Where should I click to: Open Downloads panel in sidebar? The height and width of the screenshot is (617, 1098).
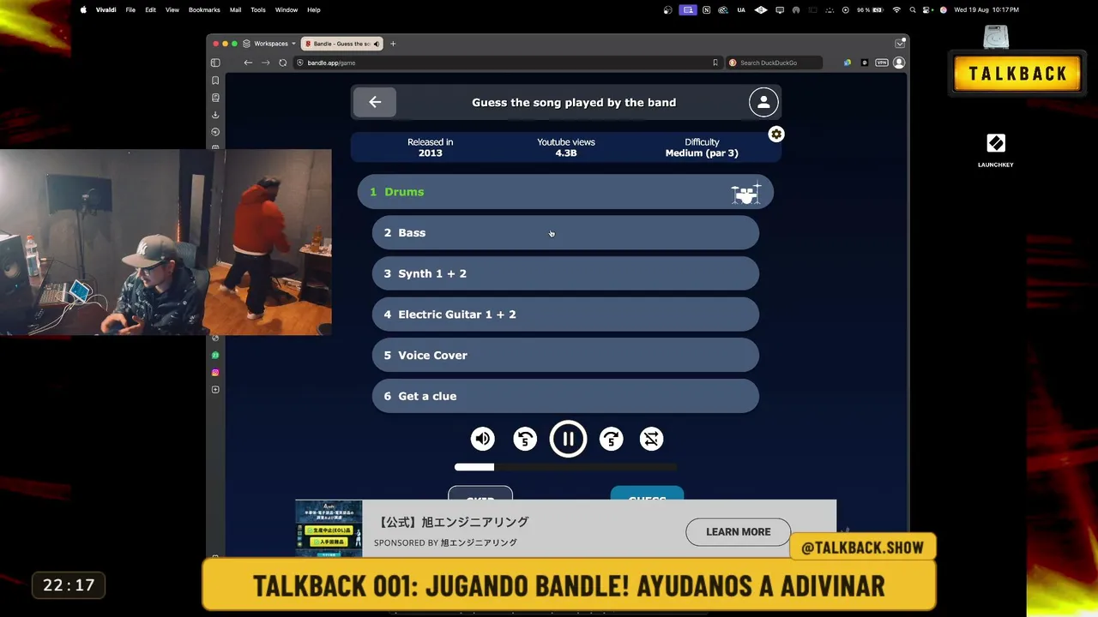coord(215,115)
